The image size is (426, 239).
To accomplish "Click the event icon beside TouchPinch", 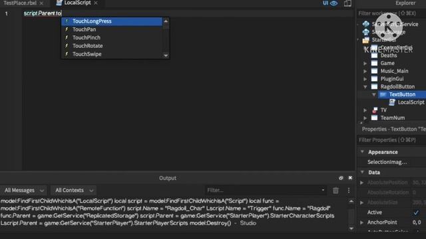I will coord(67,37).
